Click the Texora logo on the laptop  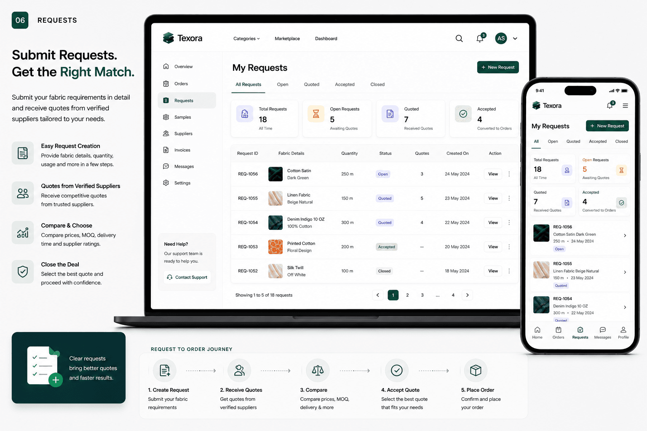[x=182, y=38]
